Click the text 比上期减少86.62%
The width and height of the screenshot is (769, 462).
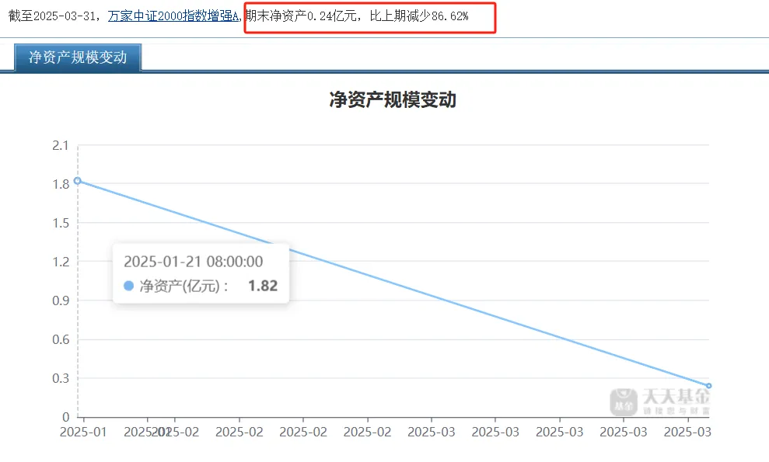[x=419, y=16]
